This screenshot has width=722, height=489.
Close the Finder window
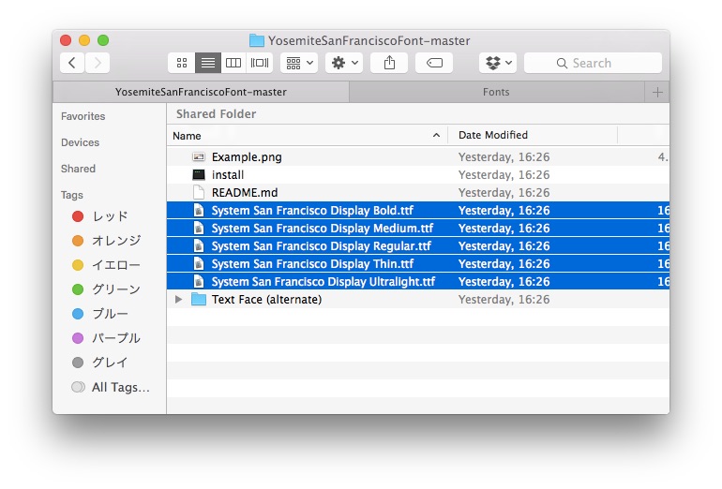point(66,40)
